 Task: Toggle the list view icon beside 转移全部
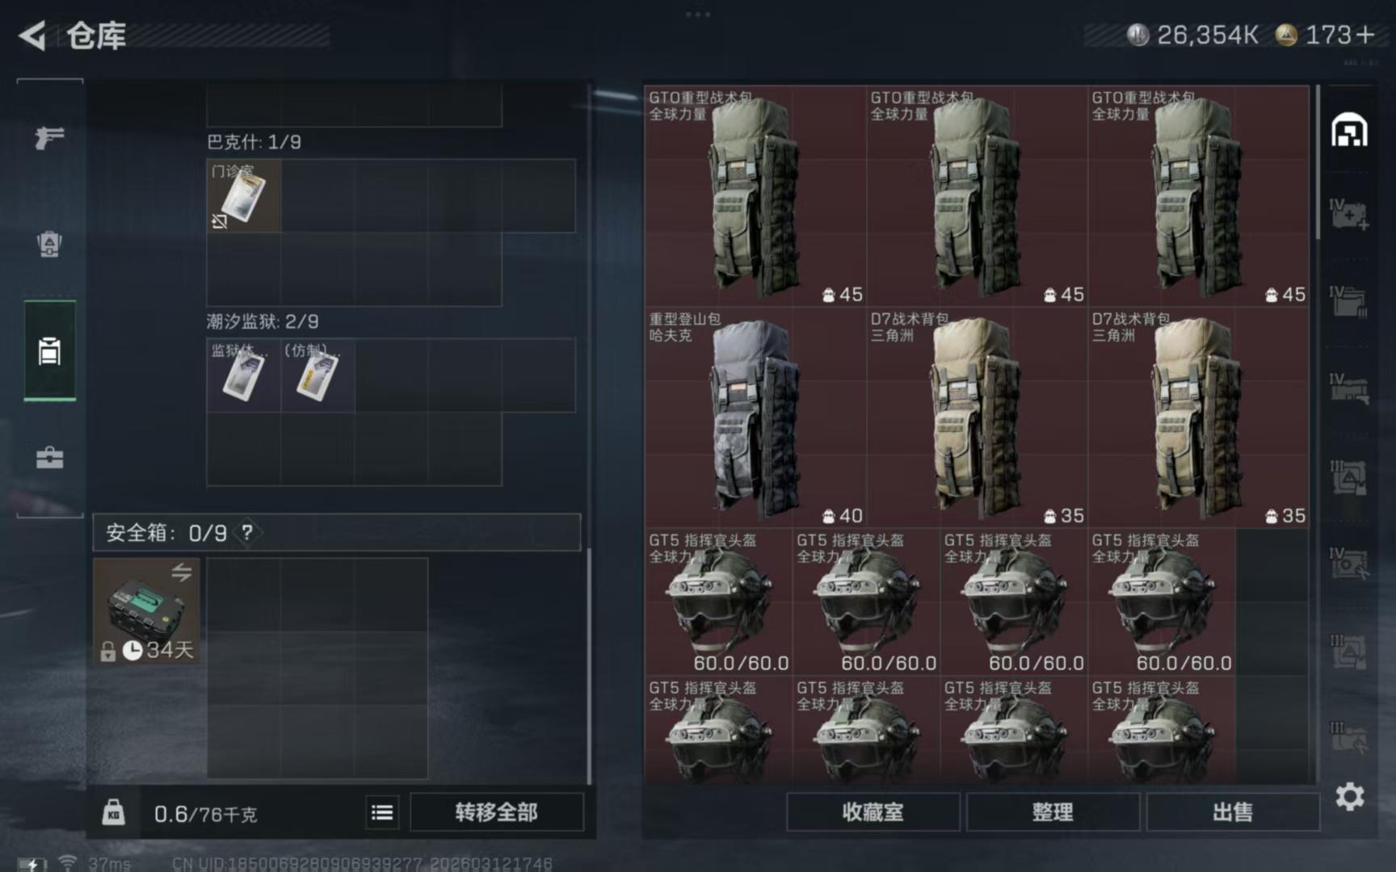click(x=382, y=812)
